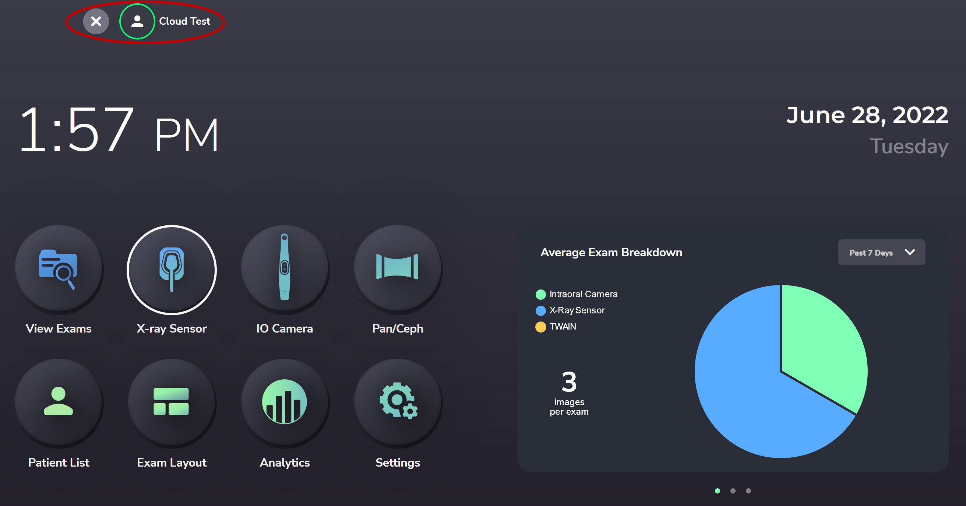Open the Analytics dashboard icon

coord(285,402)
